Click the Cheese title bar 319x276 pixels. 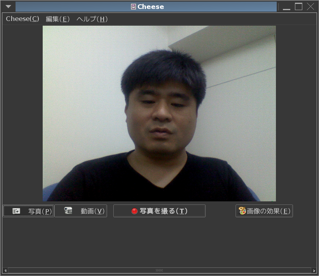[x=146, y=7]
